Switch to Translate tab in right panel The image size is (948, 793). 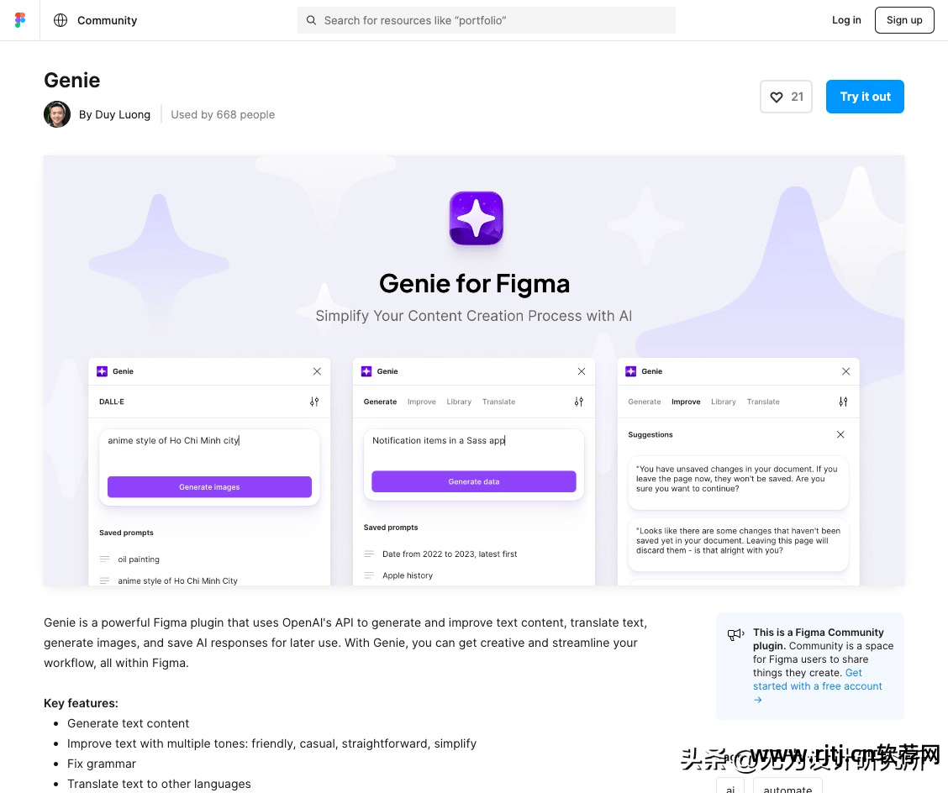763,402
